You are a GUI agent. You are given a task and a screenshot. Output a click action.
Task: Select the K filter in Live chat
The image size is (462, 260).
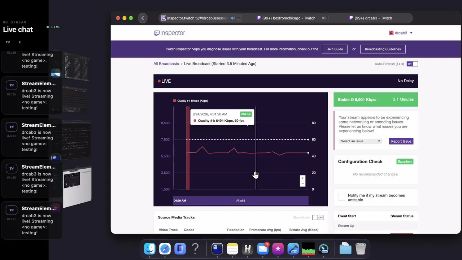point(19,42)
